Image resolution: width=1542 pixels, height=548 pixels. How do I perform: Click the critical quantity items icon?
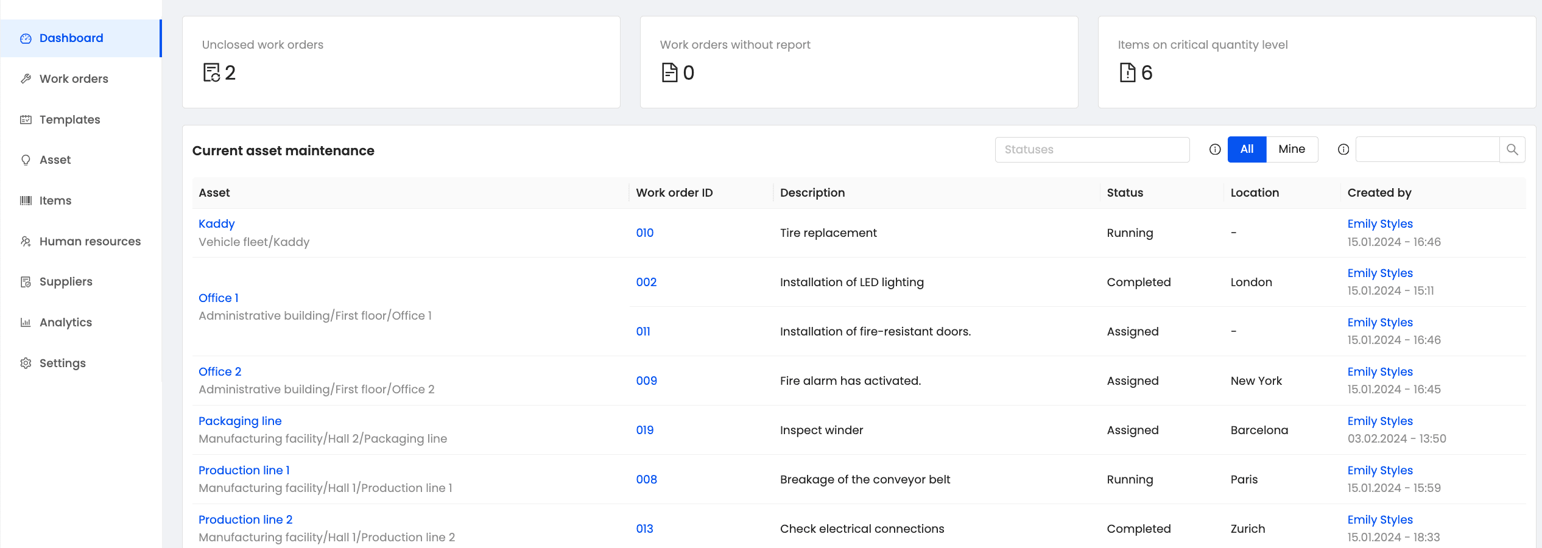(x=1127, y=72)
